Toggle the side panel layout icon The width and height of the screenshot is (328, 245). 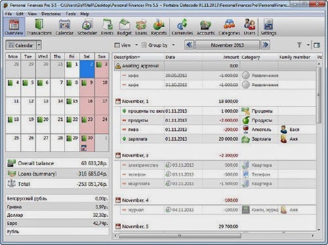[317, 45]
